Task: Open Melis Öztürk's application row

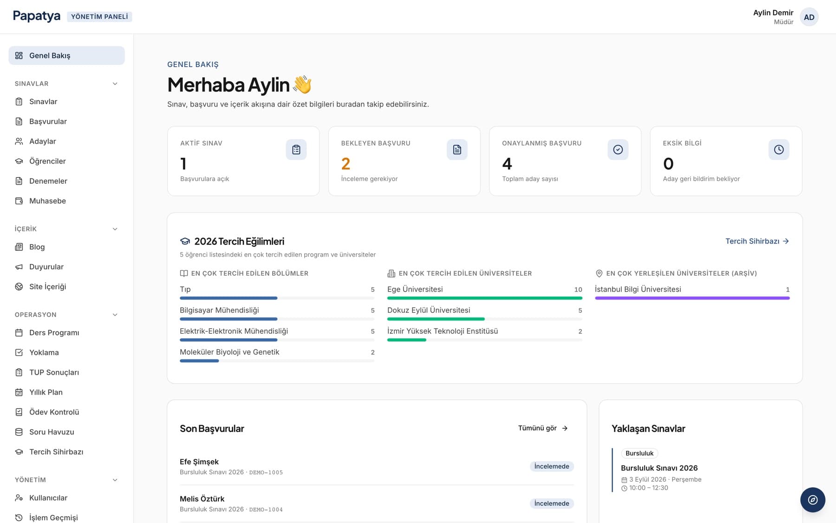Action: point(377,504)
